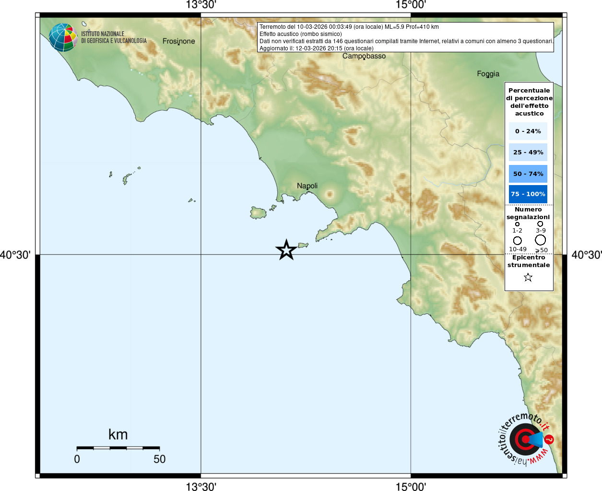
Task: Click the 'Dati non verificati' questionnaire line
Action: pyautogui.click(x=406, y=41)
